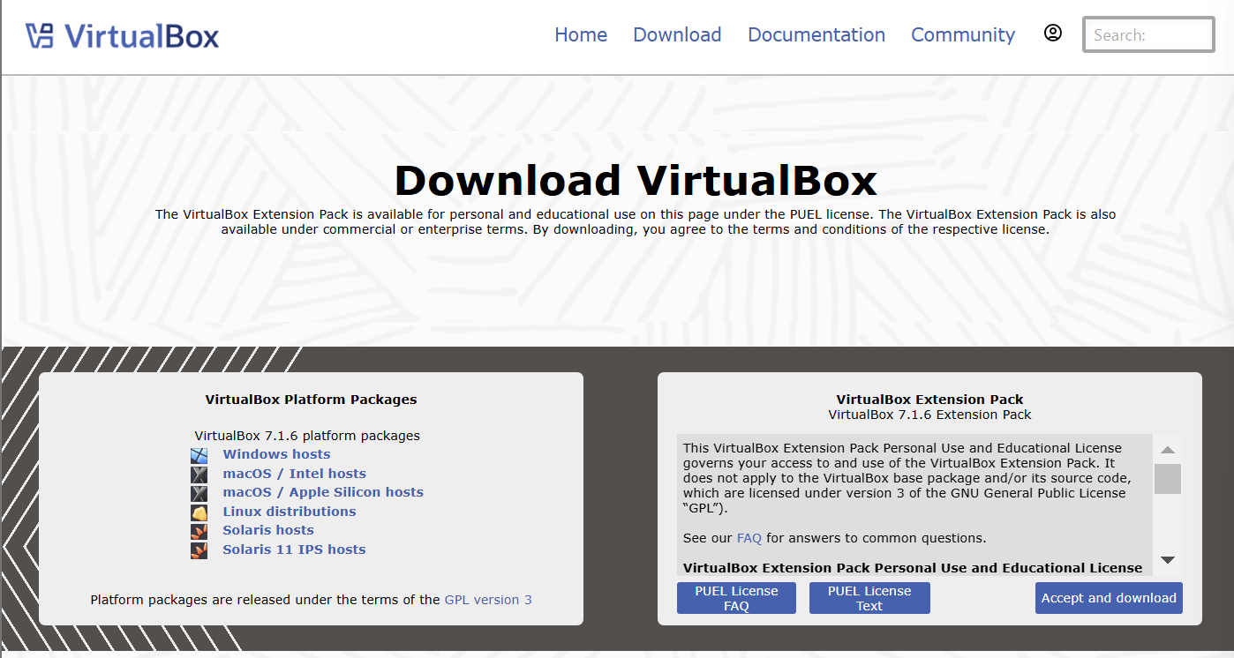The height and width of the screenshot is (658, 1234).
Task: Click the VirtualBox 7.1.6 platform packages text
Action: click(307, 436)
